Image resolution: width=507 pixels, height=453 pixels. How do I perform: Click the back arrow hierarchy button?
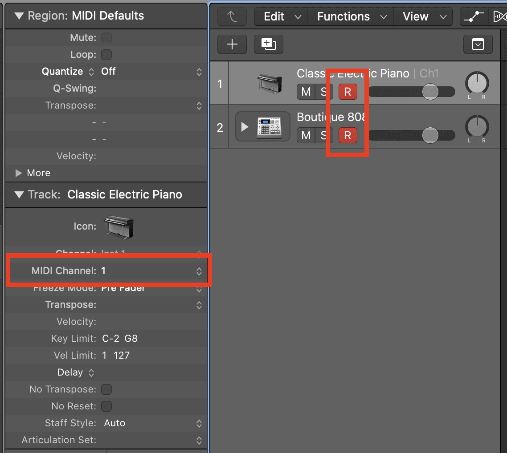(x=232, y=16)
